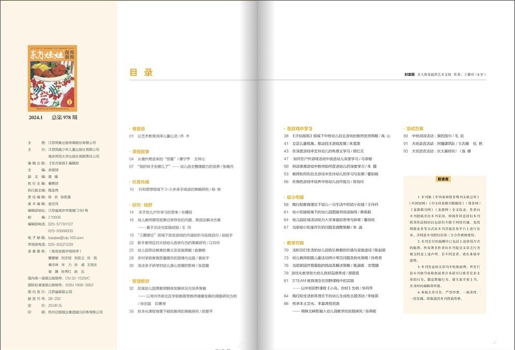Image resolution: width=515 pixels, height=350 pixels.
Task: Open the contents entry for page 84
Action: (331, 296)
